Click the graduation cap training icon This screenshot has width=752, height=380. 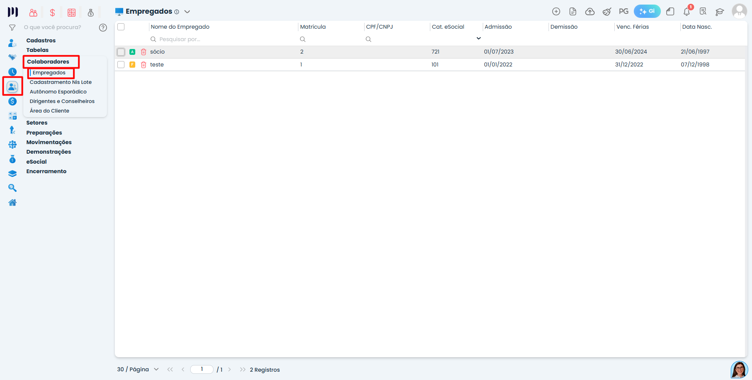[x=720, y=12]
